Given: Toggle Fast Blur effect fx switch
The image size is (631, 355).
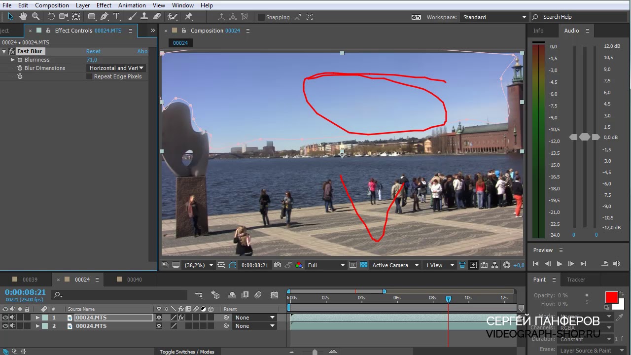Looking at the screenshot, I should pos(12,51).
